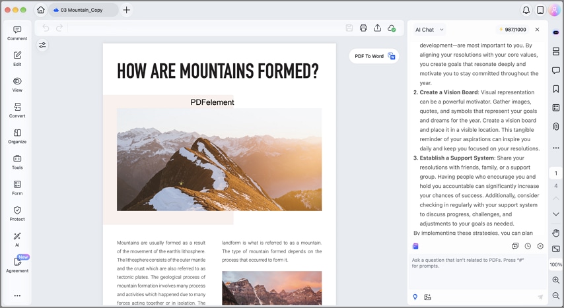Close the AI Chat panel
Viewport: 564px width, 308px height.
[x=537, y=30]
